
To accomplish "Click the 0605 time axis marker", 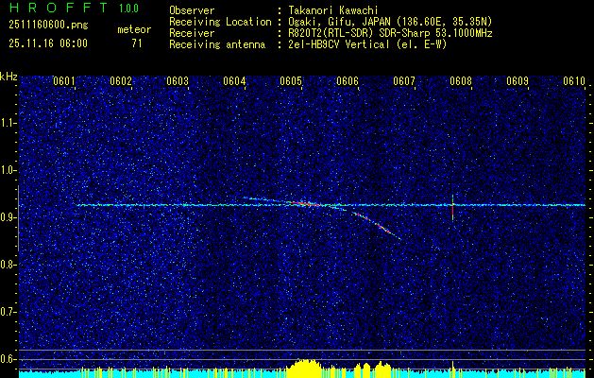I will point(291,81).
